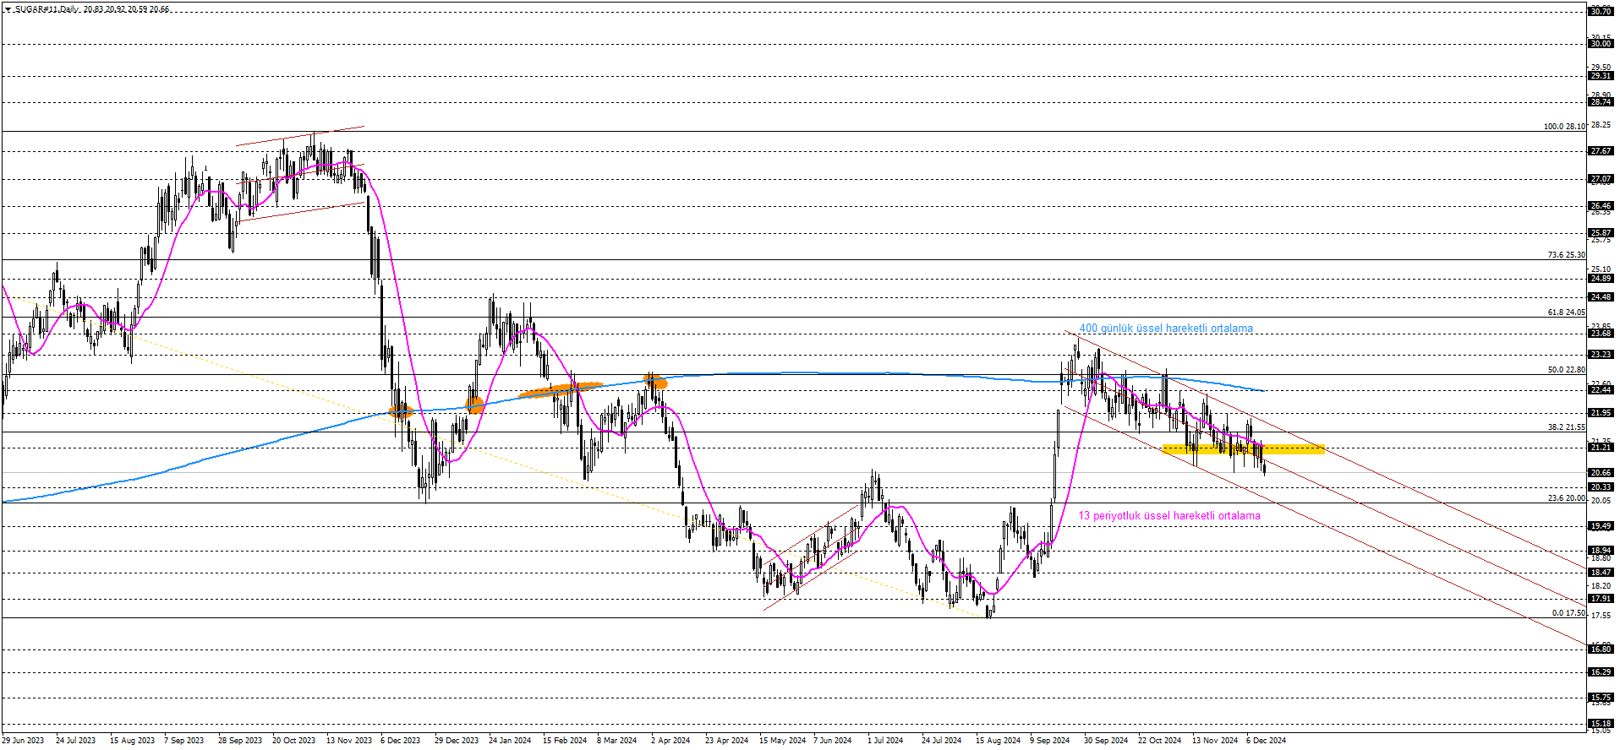Select the 13 periyotluk üssel hareketli ortalama label

coord(1169,516)
